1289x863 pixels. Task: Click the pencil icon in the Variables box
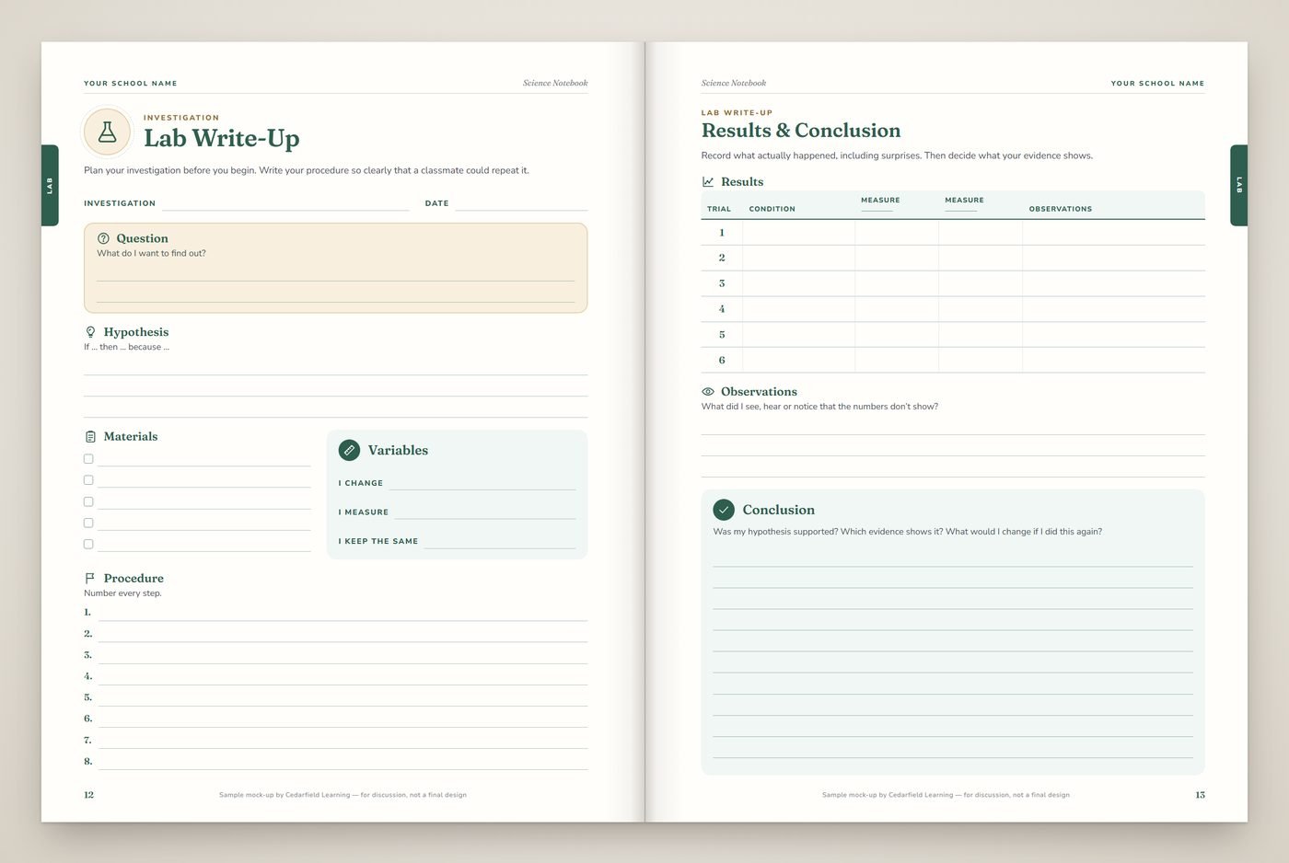coord(349,450)
